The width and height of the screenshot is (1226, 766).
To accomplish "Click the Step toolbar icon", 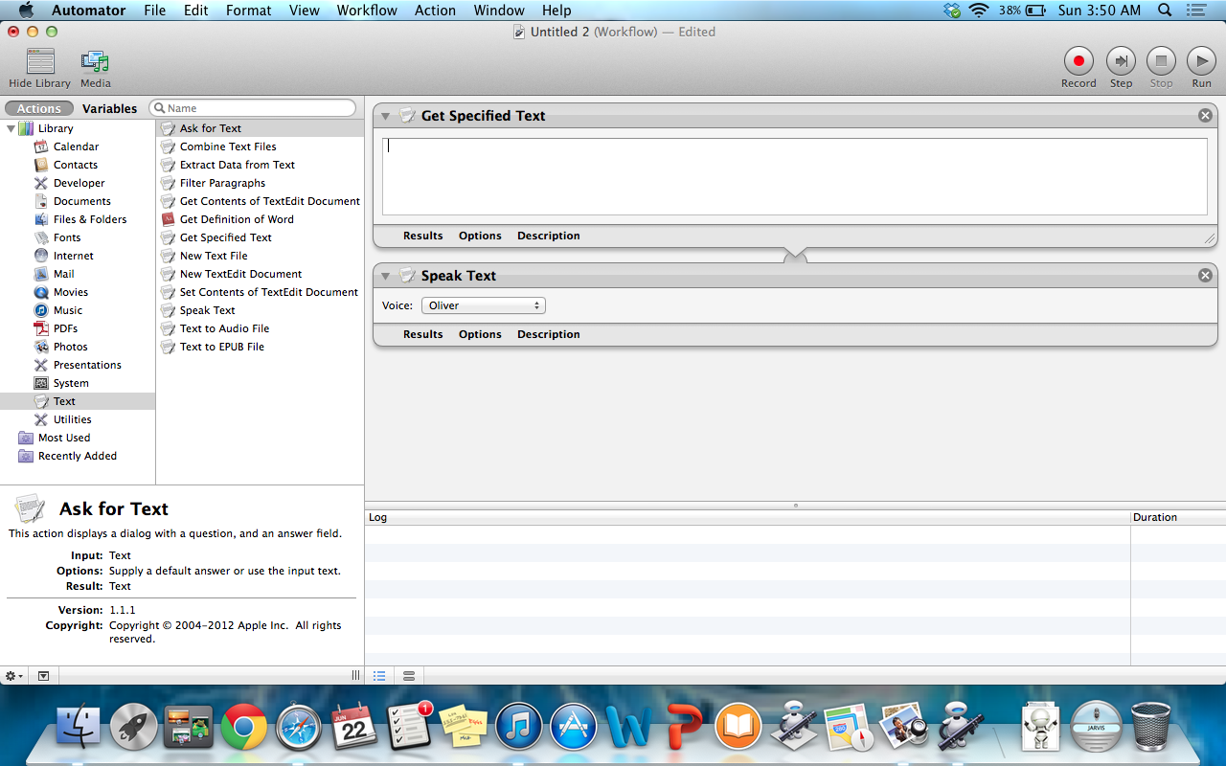I will point(1121,61).
